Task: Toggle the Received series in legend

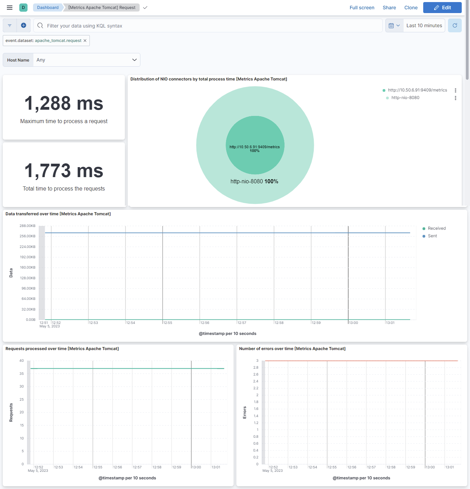Action: tap(436, 228)
